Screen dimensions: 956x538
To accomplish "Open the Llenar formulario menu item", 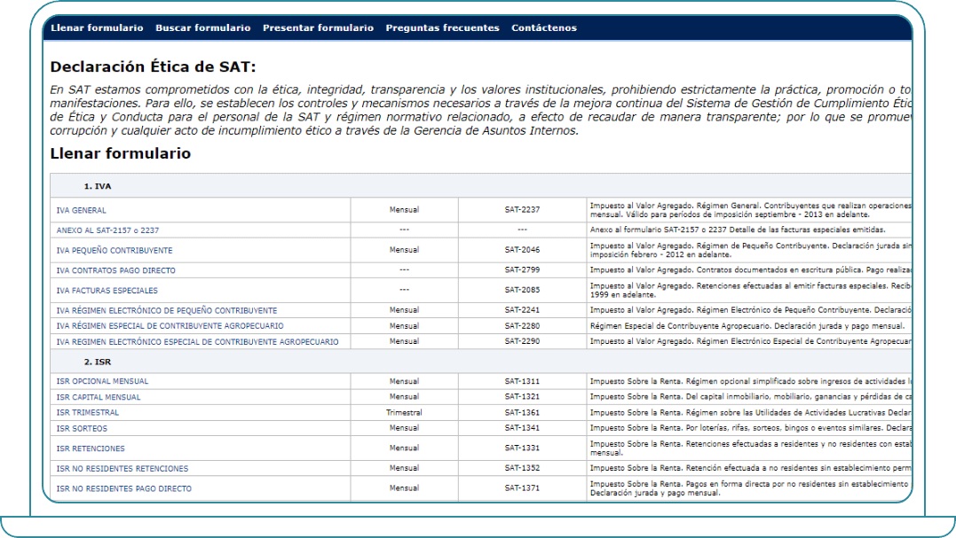I will (x=97, y=28).
